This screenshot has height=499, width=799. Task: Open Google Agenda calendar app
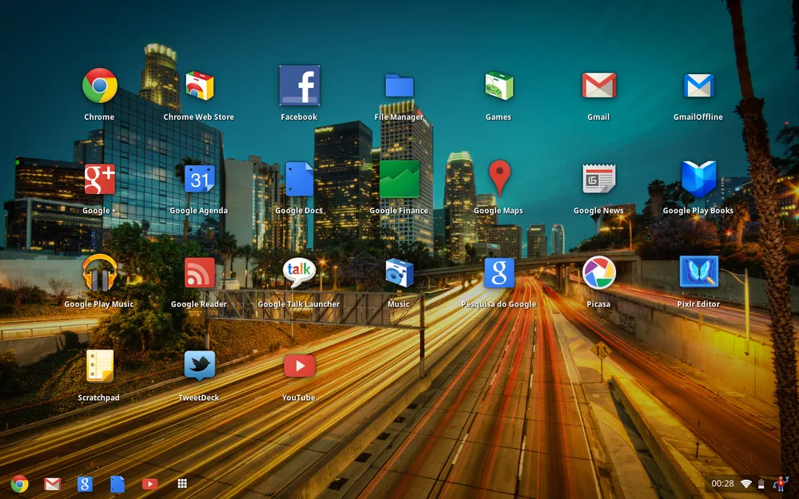pyautogui.click(x=199, y=179)
